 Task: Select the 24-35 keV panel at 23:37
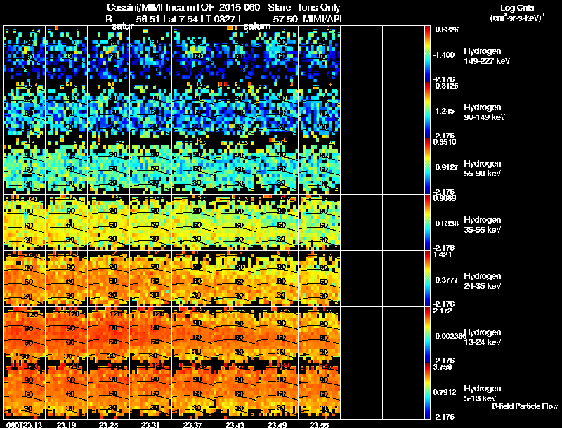coord(192,279)
